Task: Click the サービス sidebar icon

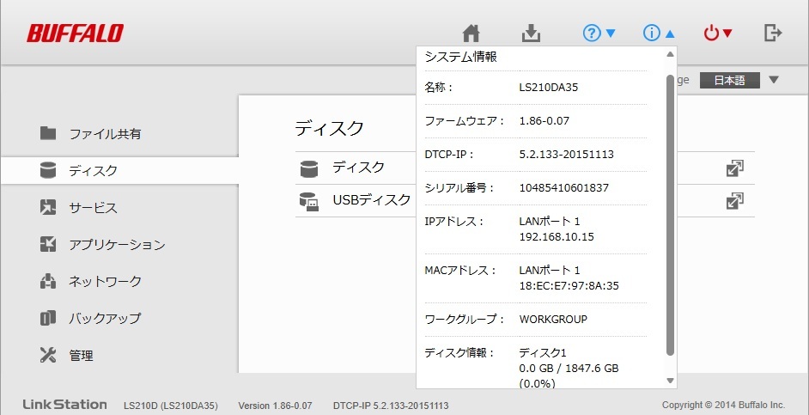Action: [48, 208]
